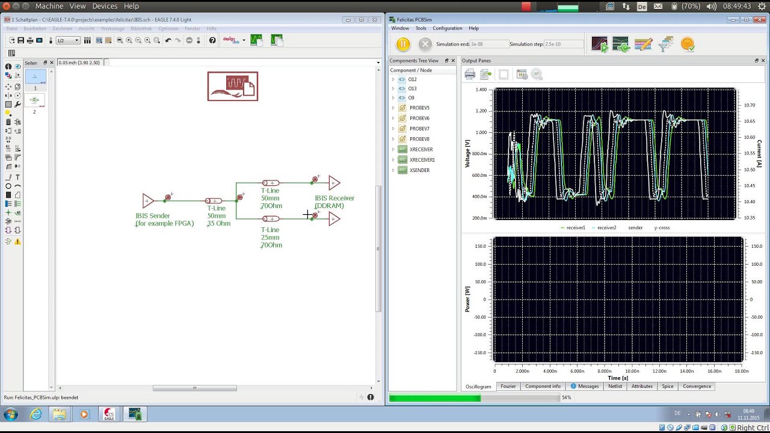Viewport: 770px width, 433px height.
Task: Click the ERC warning triangle tool
Action: pyautogui.click(x=17, y=241)
